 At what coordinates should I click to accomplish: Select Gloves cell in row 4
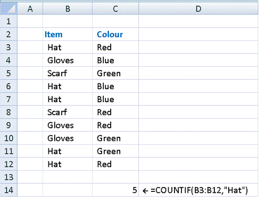click(x=68, y=60)
